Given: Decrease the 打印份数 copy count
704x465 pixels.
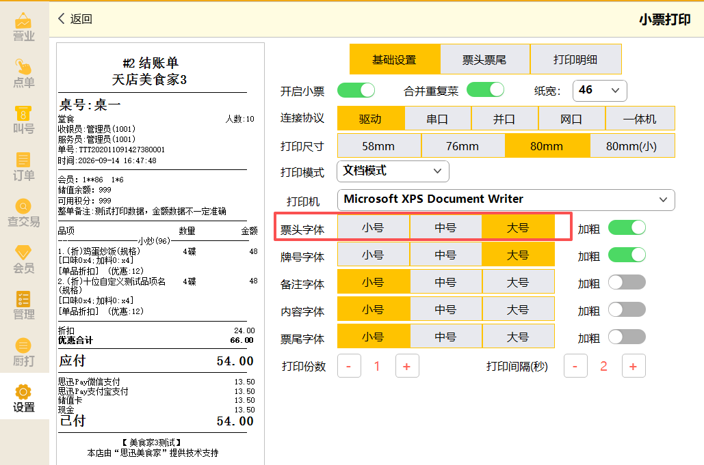Looking at the screenshot, I should (349, 366).
